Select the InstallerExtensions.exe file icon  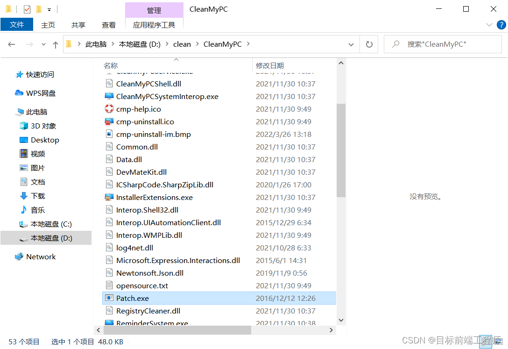click(x=109, y=197)
